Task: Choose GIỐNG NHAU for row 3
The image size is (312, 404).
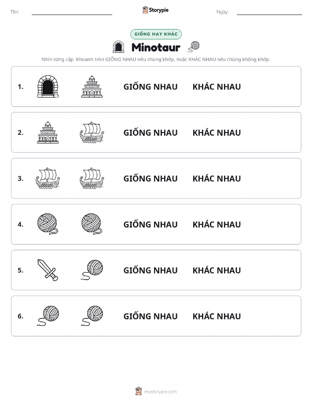Action: 150,178
